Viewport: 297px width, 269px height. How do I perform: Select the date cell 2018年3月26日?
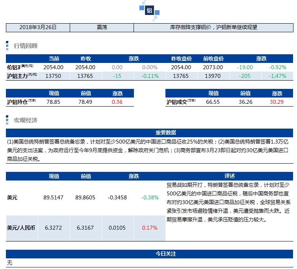[38, 28]
